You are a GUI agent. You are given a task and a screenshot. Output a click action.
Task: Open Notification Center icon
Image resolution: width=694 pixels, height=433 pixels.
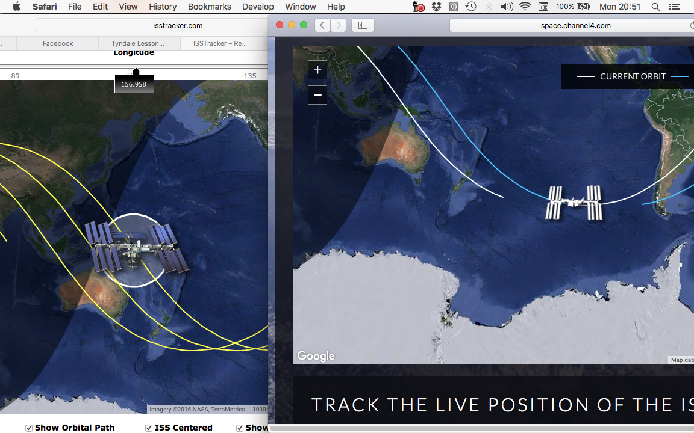[675, 7]
